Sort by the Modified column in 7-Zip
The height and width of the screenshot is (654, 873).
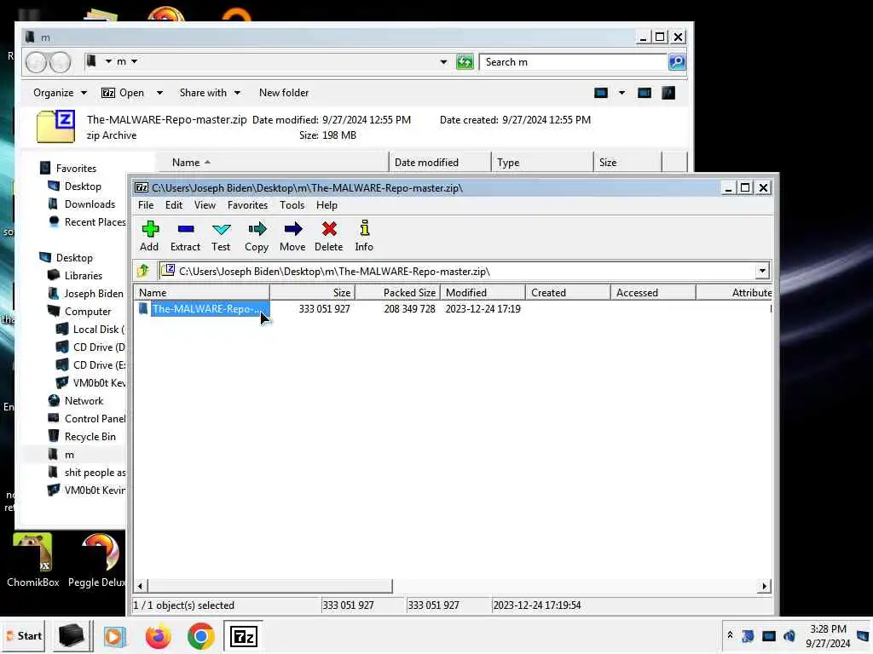coord(483,293)
